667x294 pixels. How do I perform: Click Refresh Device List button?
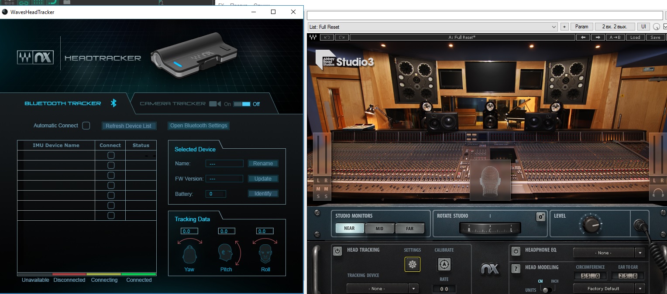[x=129, y=126]
